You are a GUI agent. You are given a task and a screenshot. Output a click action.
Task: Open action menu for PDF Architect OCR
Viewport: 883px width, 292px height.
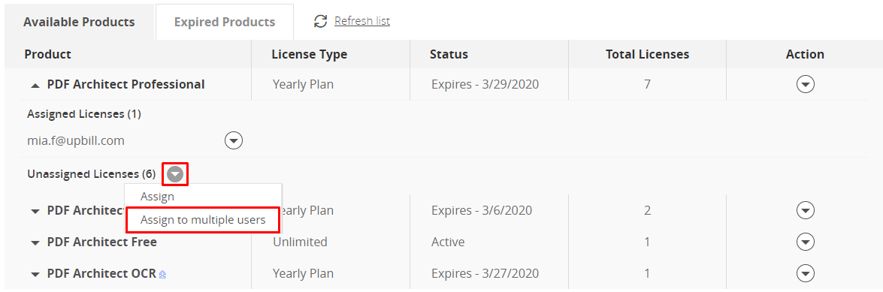tap(806, 273)
